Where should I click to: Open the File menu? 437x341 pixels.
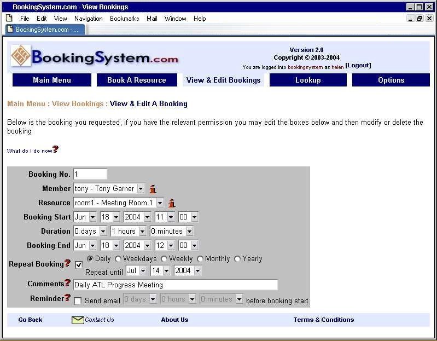pyautogui.click(x=25, y=19)
